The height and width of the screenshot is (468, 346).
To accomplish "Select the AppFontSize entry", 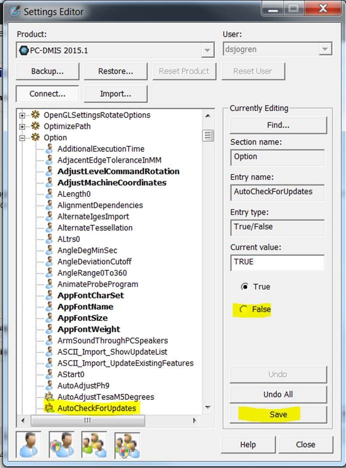I will (x=82, y=318).
